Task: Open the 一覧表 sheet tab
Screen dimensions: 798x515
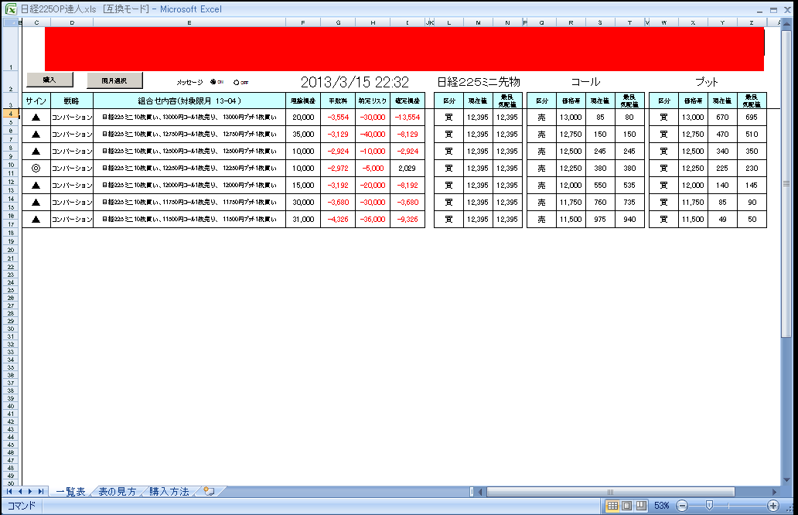Action: coord(70,492)
